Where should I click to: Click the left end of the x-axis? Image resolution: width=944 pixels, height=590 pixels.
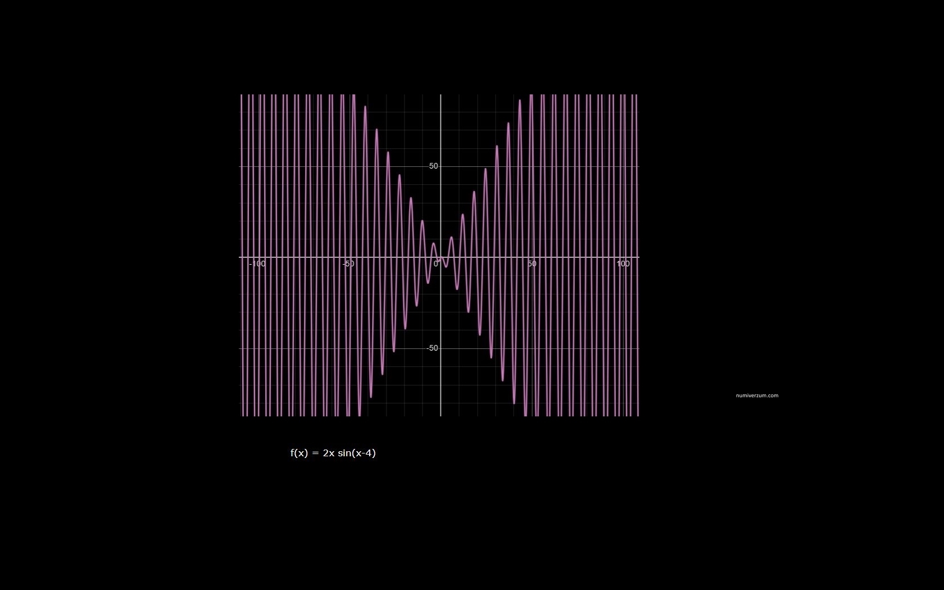pyautogui.click(x=240, y=257)
